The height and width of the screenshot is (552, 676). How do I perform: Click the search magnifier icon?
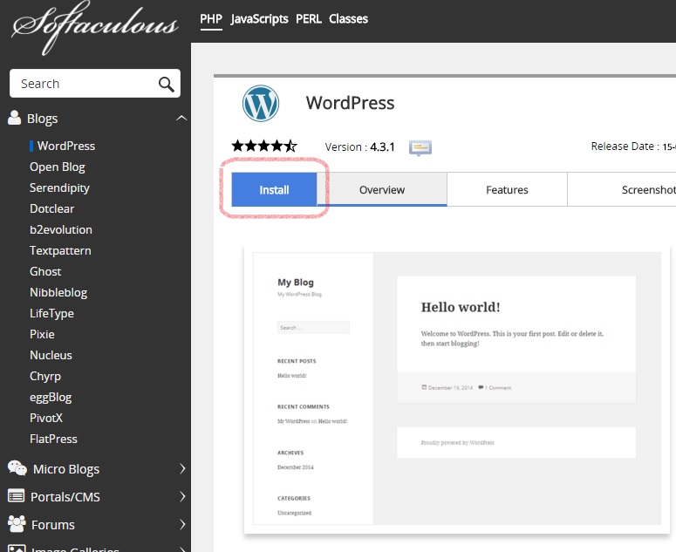tap(166, 84)
